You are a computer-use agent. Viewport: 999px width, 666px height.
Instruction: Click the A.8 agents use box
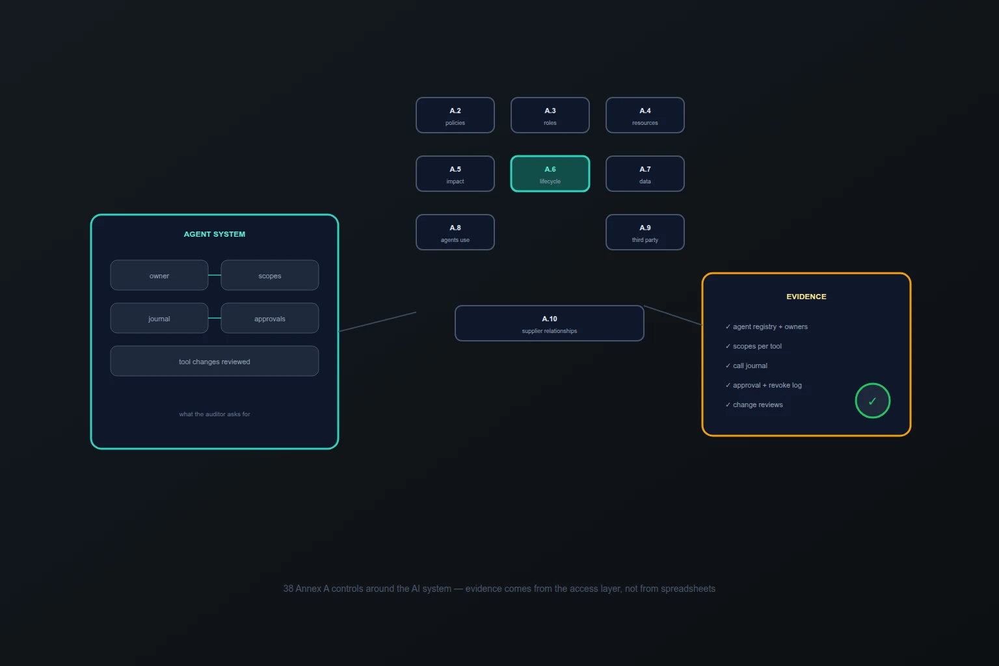[455, 232]
